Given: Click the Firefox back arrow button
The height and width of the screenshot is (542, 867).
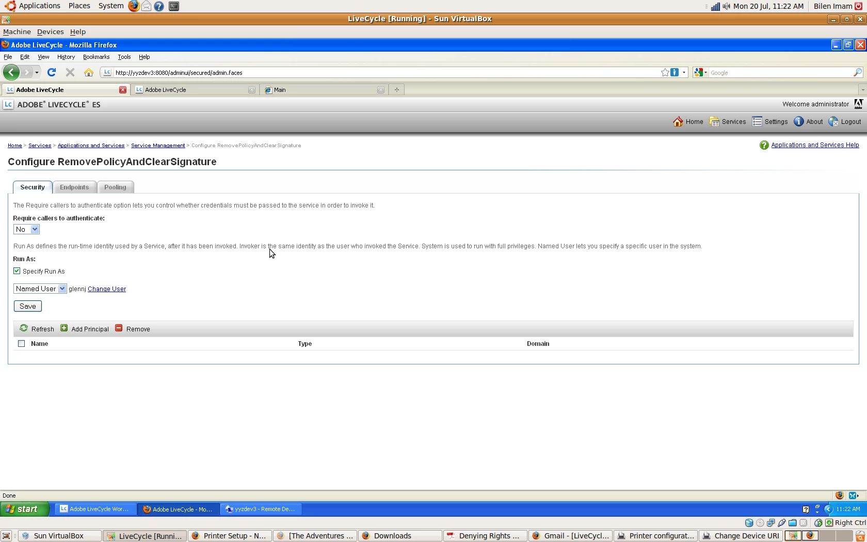Looking at the screenshot, I should tap(11, 72).
